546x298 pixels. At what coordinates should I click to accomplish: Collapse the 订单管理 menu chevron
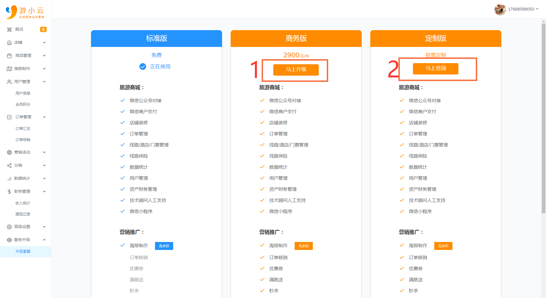[x=44, y=117]
